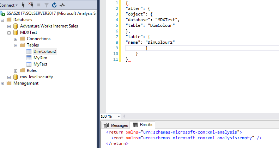Image resolution: width=279 pixels, height=148 pixels.
Task: Click the Disconnect plug icon
Action: [x=31, y=5]
